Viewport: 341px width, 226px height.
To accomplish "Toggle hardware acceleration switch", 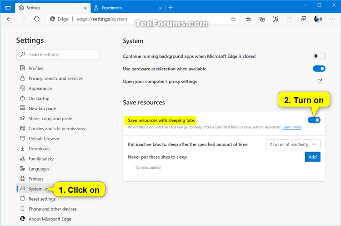I will pos(319,69).
